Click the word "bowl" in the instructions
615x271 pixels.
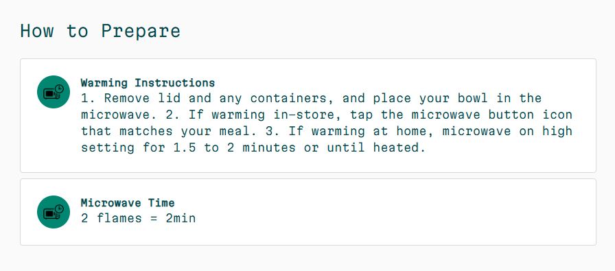coord(473,98)
